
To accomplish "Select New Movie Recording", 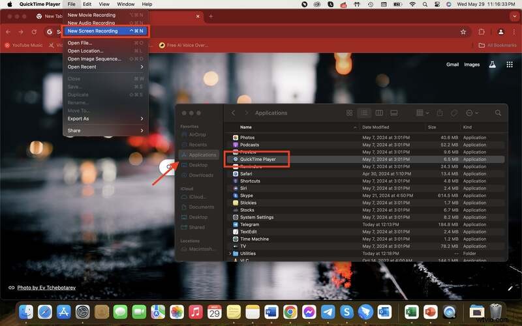I will (x=106, y=15).
